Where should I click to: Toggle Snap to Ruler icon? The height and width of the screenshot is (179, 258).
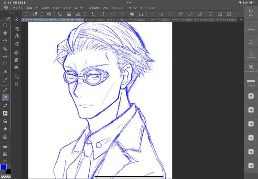point(181,14)
